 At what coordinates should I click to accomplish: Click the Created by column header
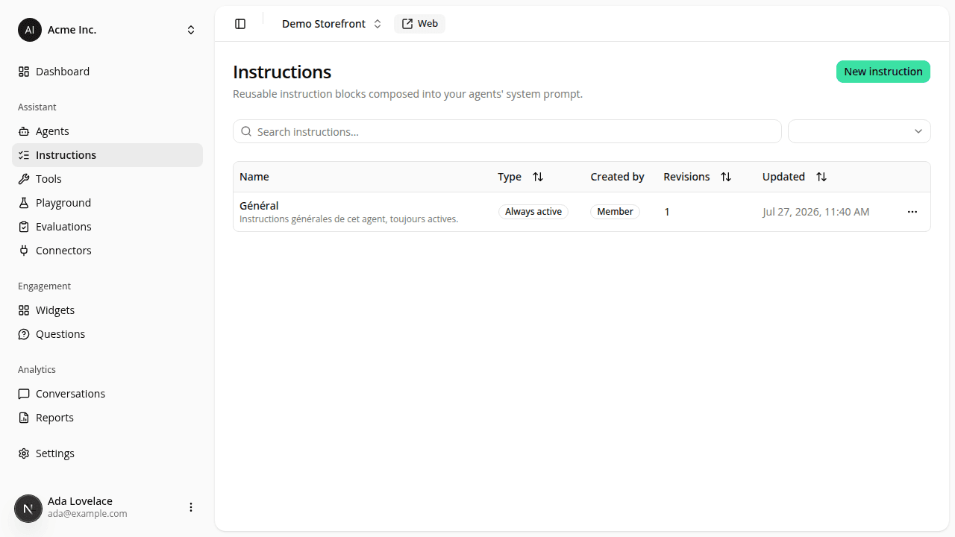point(617,177)
